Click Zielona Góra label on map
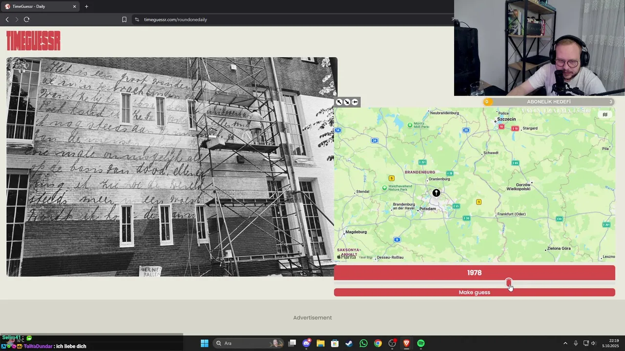The width and height of the screenshot is (625, 351). tap(559, 249)
